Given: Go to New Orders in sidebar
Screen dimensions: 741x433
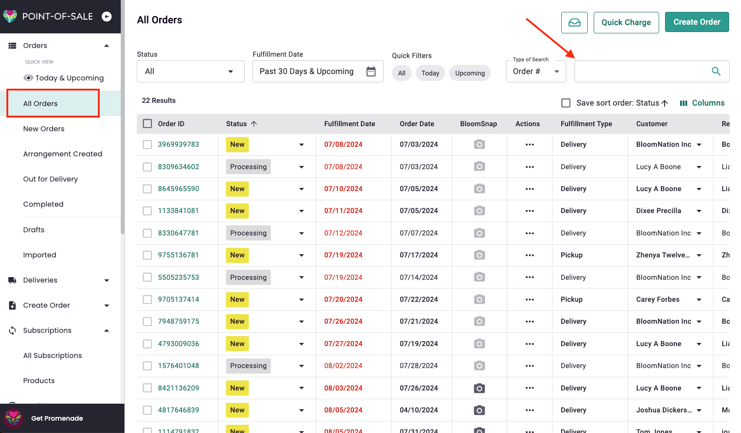Looking at the screenshot, I should click(44, 129).
